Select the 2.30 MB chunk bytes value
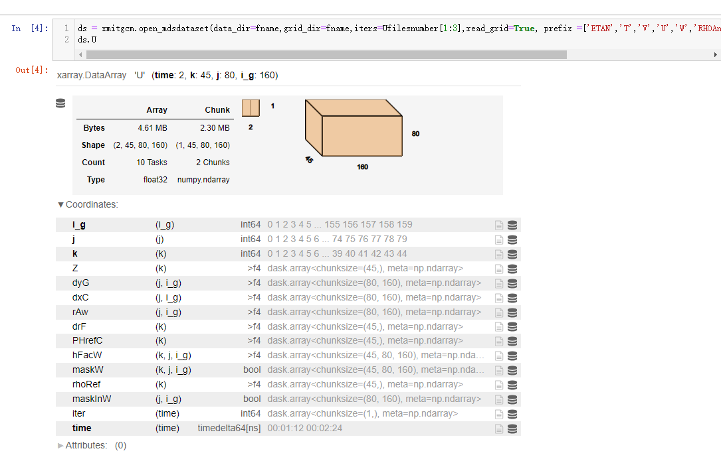The image size is (721, 469). click(x=215, y=128)
